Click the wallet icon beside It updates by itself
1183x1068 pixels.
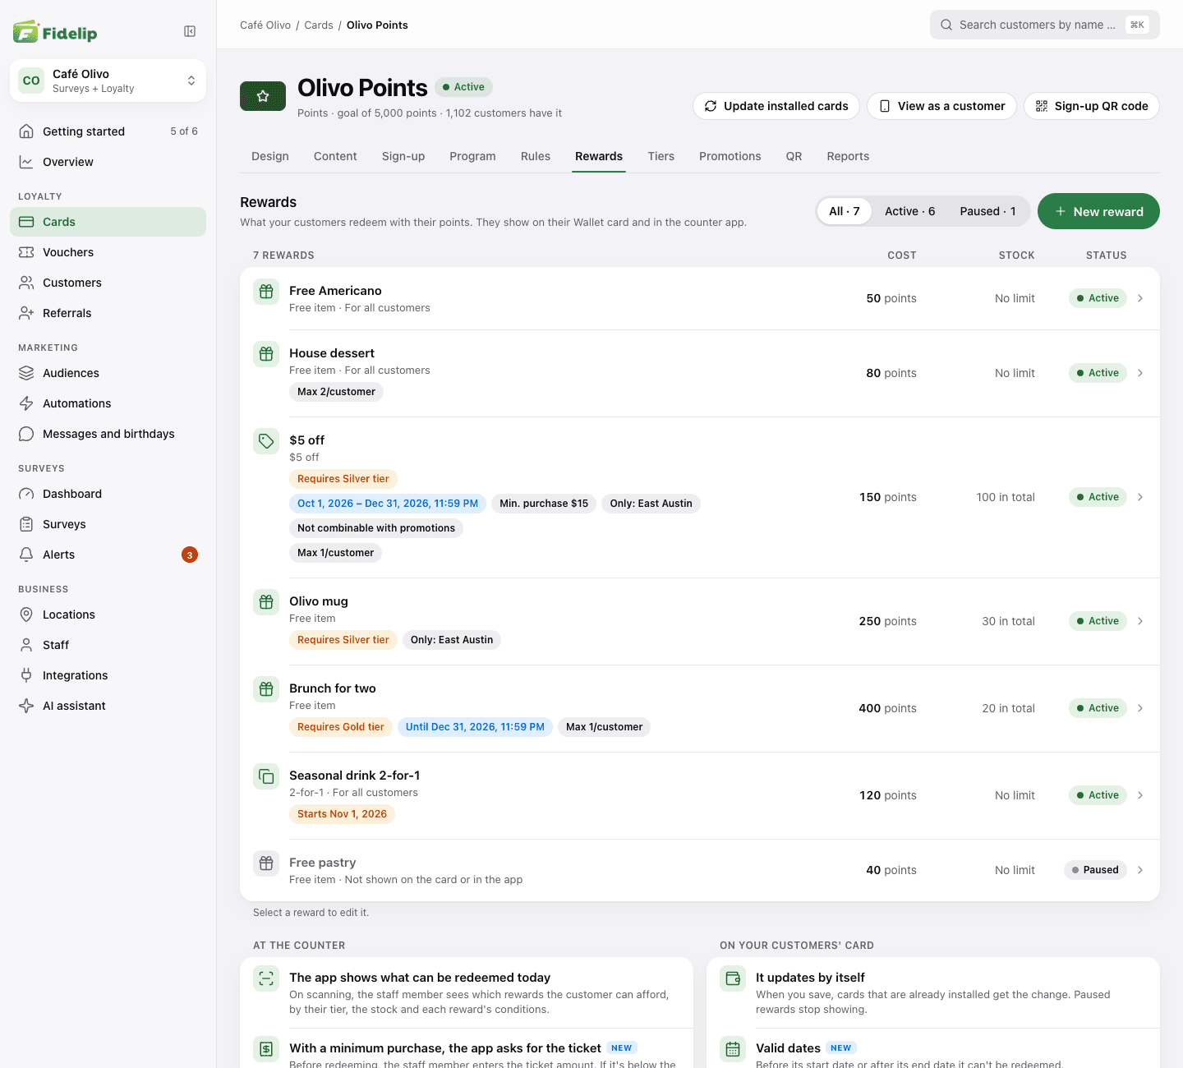click(x=733, y=978)
